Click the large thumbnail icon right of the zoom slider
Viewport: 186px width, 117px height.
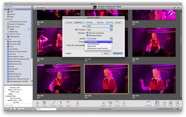(x=178, y=109)
